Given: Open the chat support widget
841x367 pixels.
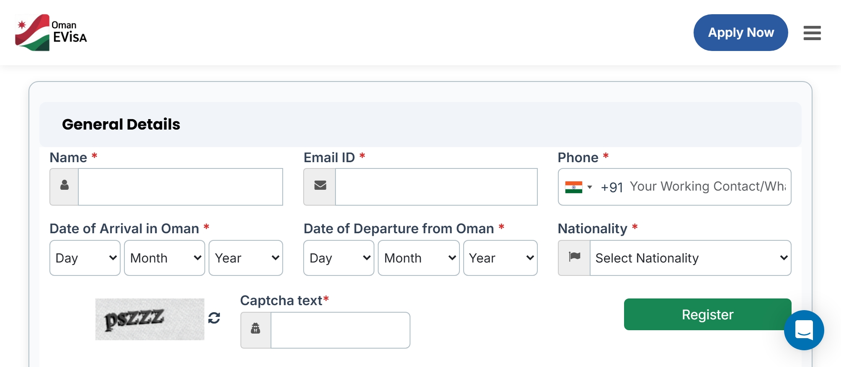Looking at the screenshot, I should pyautogui.click(x=804, y=330).
